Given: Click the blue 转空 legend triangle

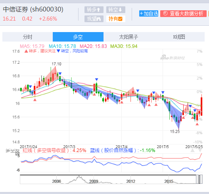Looking at the screenshot, I should click(x=58, y=51).
